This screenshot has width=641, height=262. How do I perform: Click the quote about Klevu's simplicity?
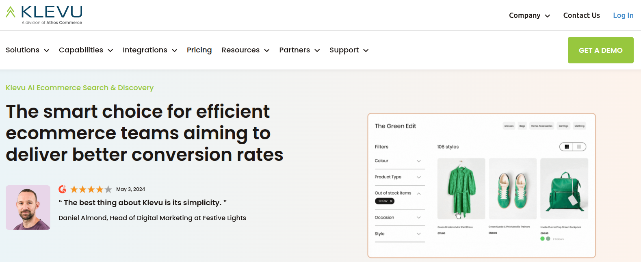click(143, 203)
